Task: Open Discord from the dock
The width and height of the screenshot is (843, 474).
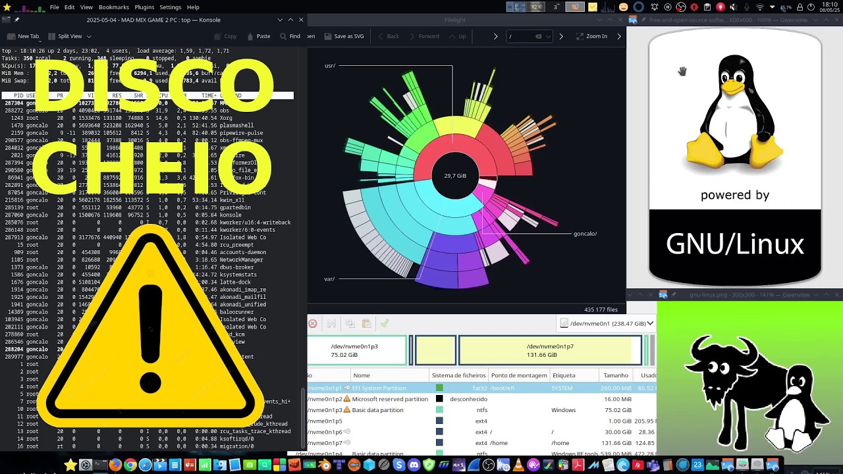Action: coord(414,465)
